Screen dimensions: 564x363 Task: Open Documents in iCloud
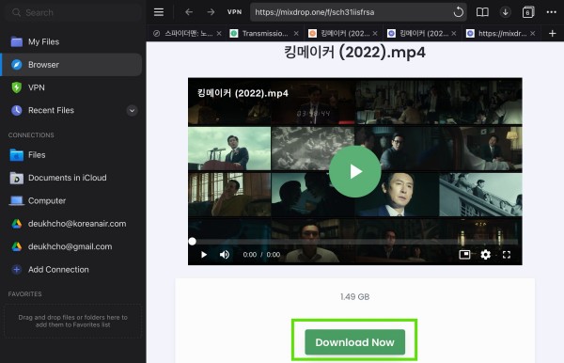(72, 178)
